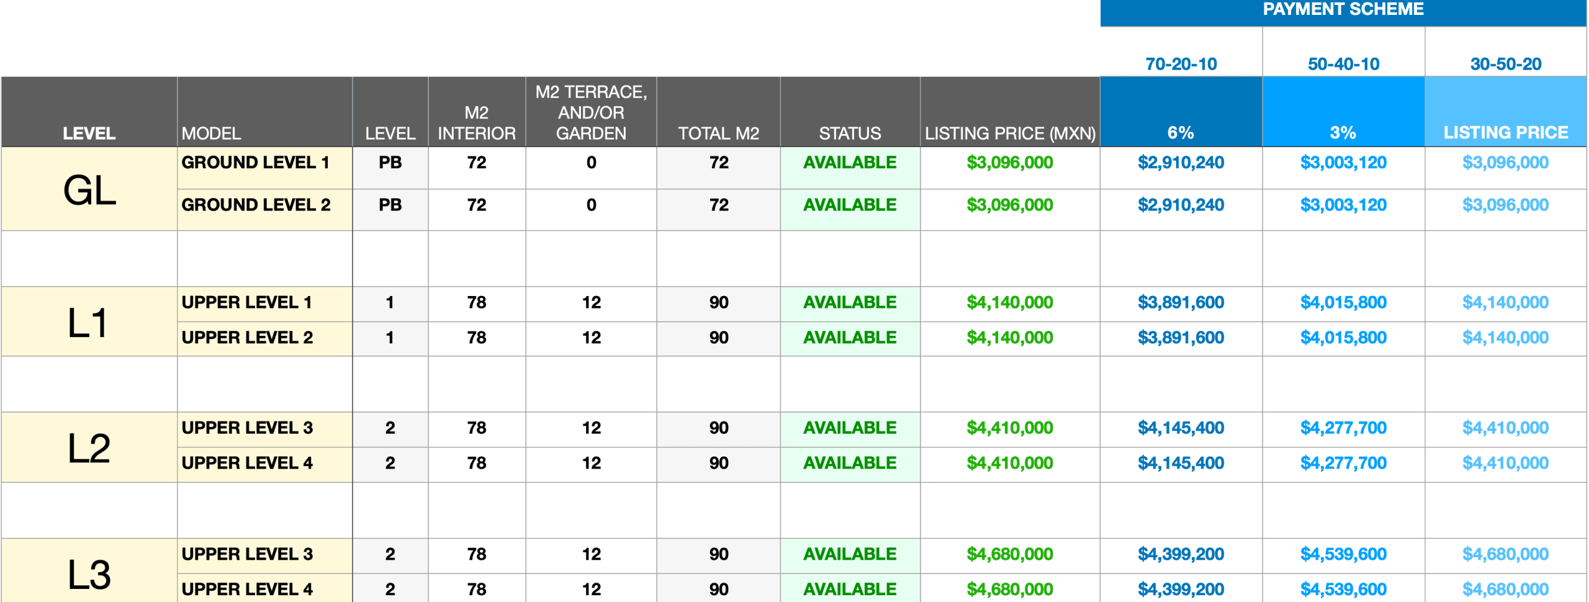Click the GROUND LEVEL 2 model cell
Screen dimensions: 1589x602
(x=256, y=205)
